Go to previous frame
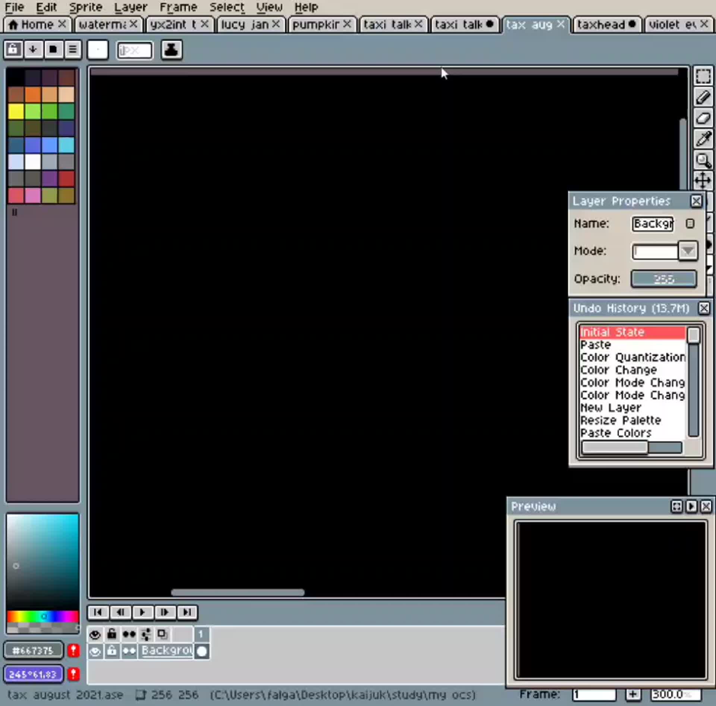 120,612
